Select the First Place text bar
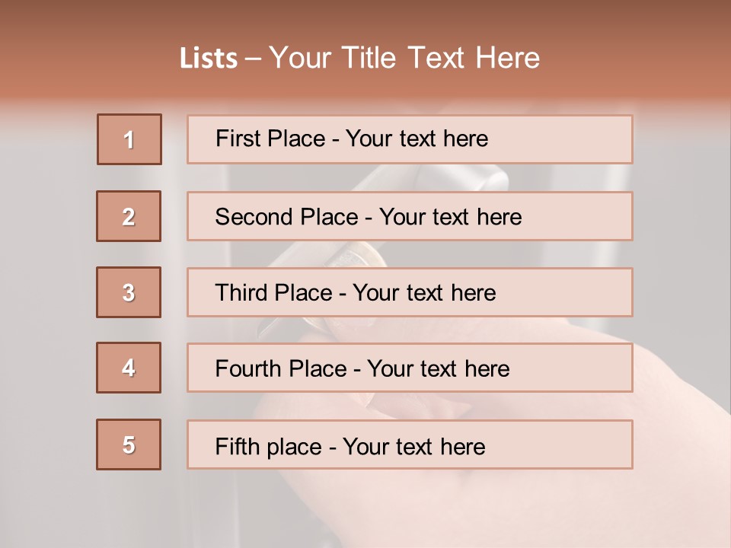731x548 pixels. point(410,139)
